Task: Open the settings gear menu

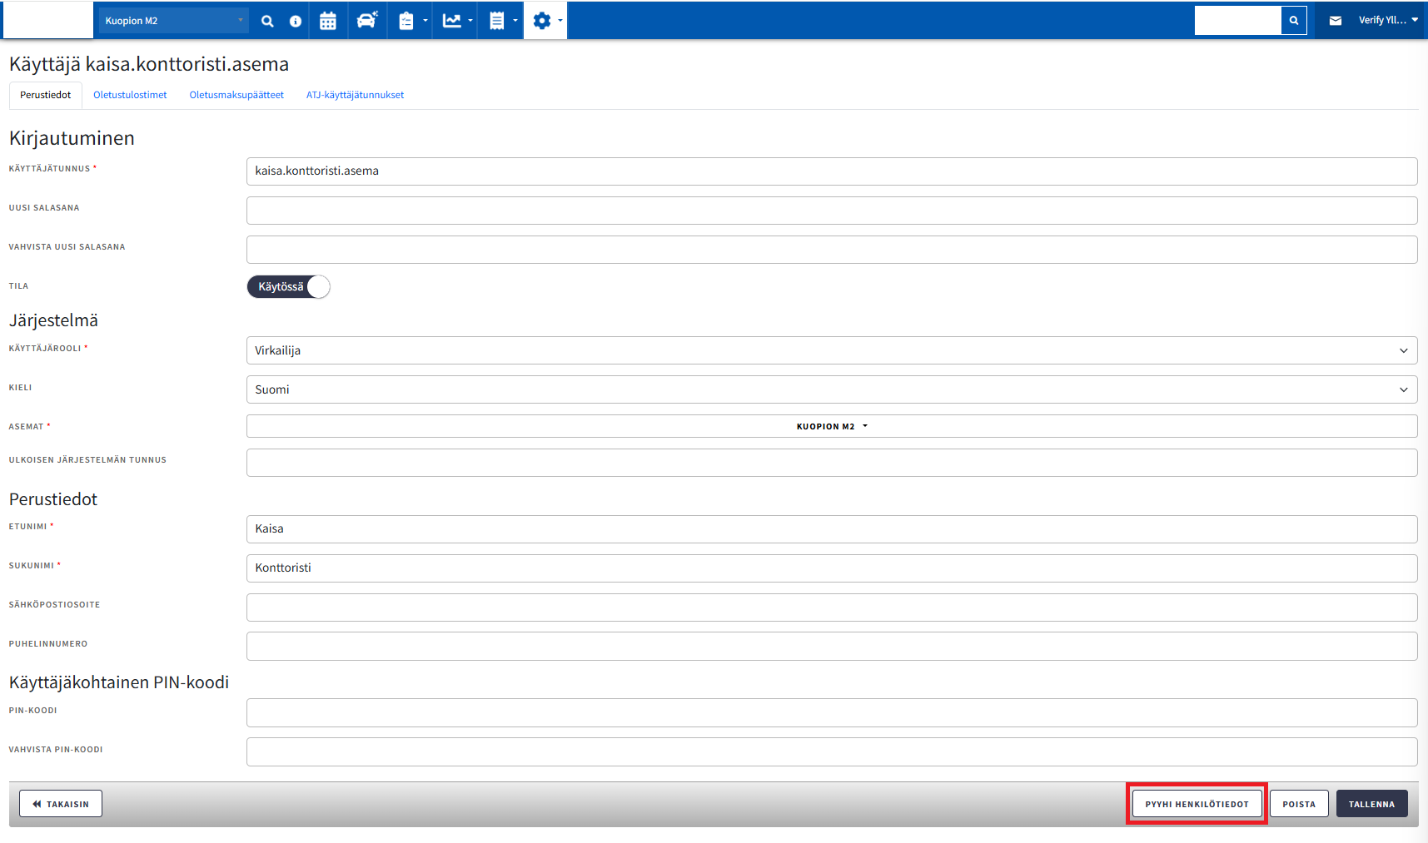Action: coord(545,21)
